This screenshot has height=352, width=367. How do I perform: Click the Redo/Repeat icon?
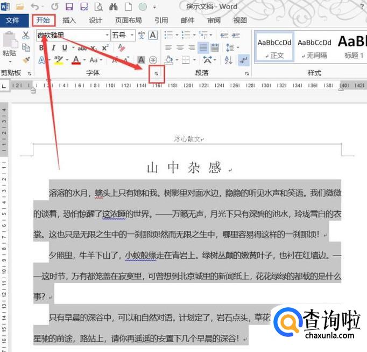point(55,7)
